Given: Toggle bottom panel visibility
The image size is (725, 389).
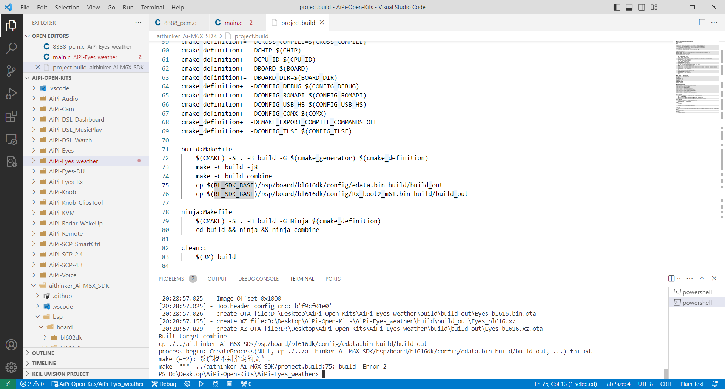Looking at the screenshot, I should [629, 7].
